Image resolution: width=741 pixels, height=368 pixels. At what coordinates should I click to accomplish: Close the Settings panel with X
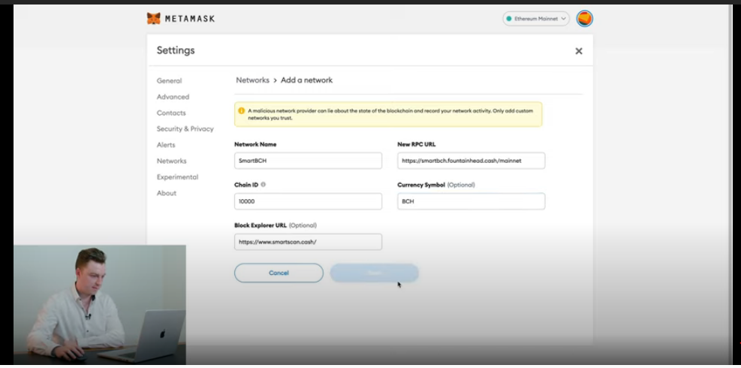(x=578, y=51)
